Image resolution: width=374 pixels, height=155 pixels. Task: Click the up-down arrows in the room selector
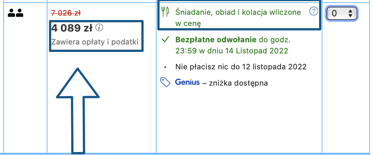tap(350, 13)
